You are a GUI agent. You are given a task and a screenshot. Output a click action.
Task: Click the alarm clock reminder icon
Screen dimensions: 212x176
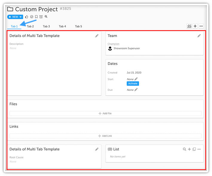coord(41,17)
